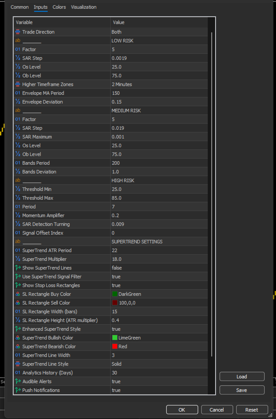Click the string icon beside MEDIUM RISK

coord(17,111)
